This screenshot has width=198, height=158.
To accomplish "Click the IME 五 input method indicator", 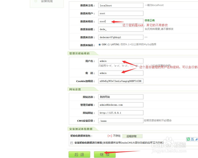I will click(x=192, y=139).
